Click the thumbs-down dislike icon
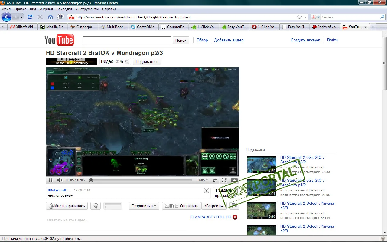The image size is (387, 242). pyautogui.click(x=95, y=206)
